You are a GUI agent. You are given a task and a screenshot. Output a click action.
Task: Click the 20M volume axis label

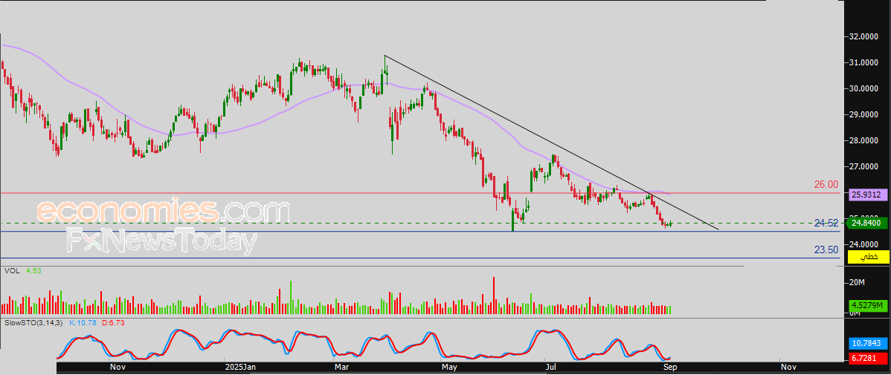[856, 282]
